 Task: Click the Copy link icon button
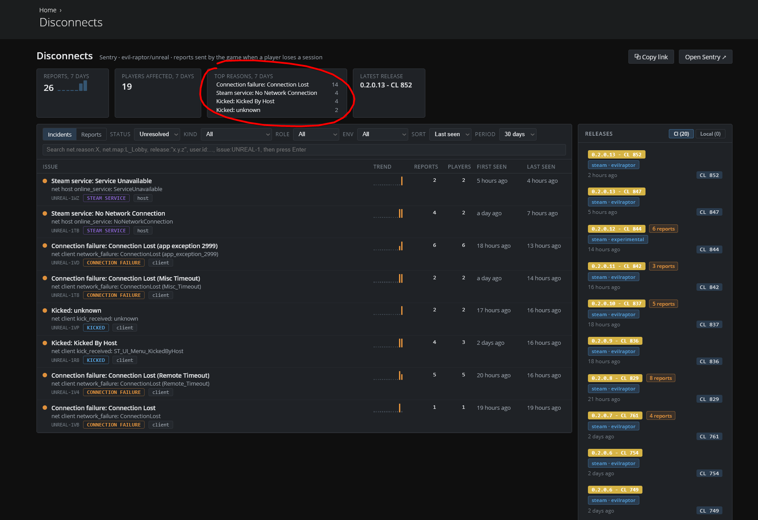651,57
